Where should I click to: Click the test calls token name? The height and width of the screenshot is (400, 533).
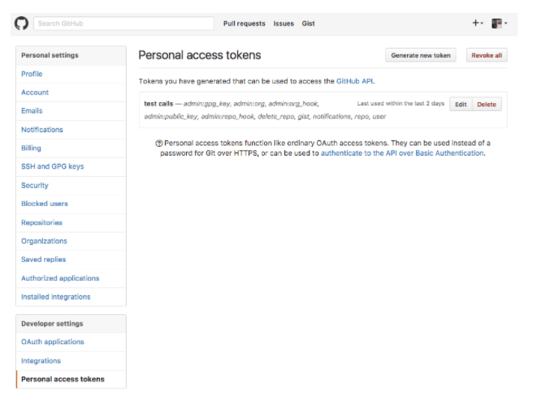(x=158, y=104)
